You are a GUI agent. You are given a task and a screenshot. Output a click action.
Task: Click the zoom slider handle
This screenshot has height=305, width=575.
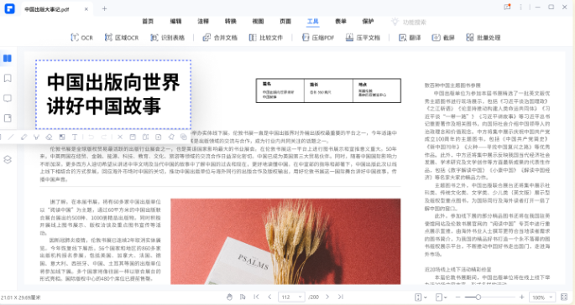point(478,297)
